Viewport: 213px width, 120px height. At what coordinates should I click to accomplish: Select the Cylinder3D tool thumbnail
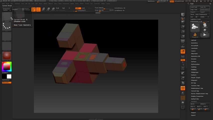point(205,25)
